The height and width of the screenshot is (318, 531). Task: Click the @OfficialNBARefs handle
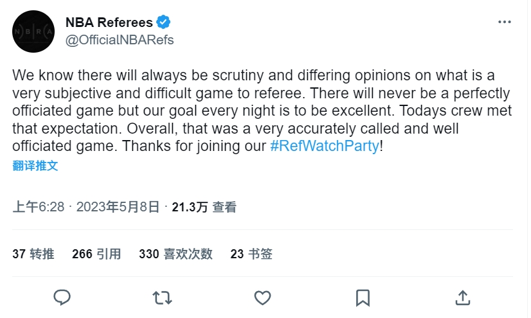coord(120,40)
